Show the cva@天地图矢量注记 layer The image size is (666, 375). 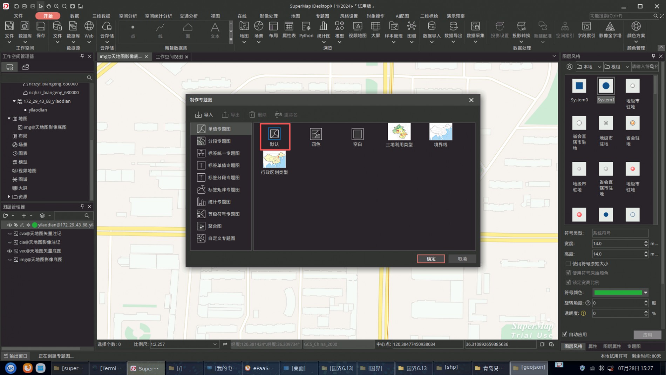(x=9, y=234)
